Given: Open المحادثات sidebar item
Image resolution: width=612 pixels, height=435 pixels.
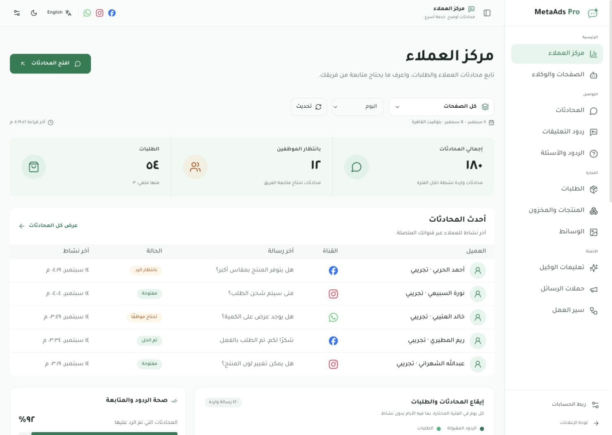Looking at the screenshot, I should point(557,111).
